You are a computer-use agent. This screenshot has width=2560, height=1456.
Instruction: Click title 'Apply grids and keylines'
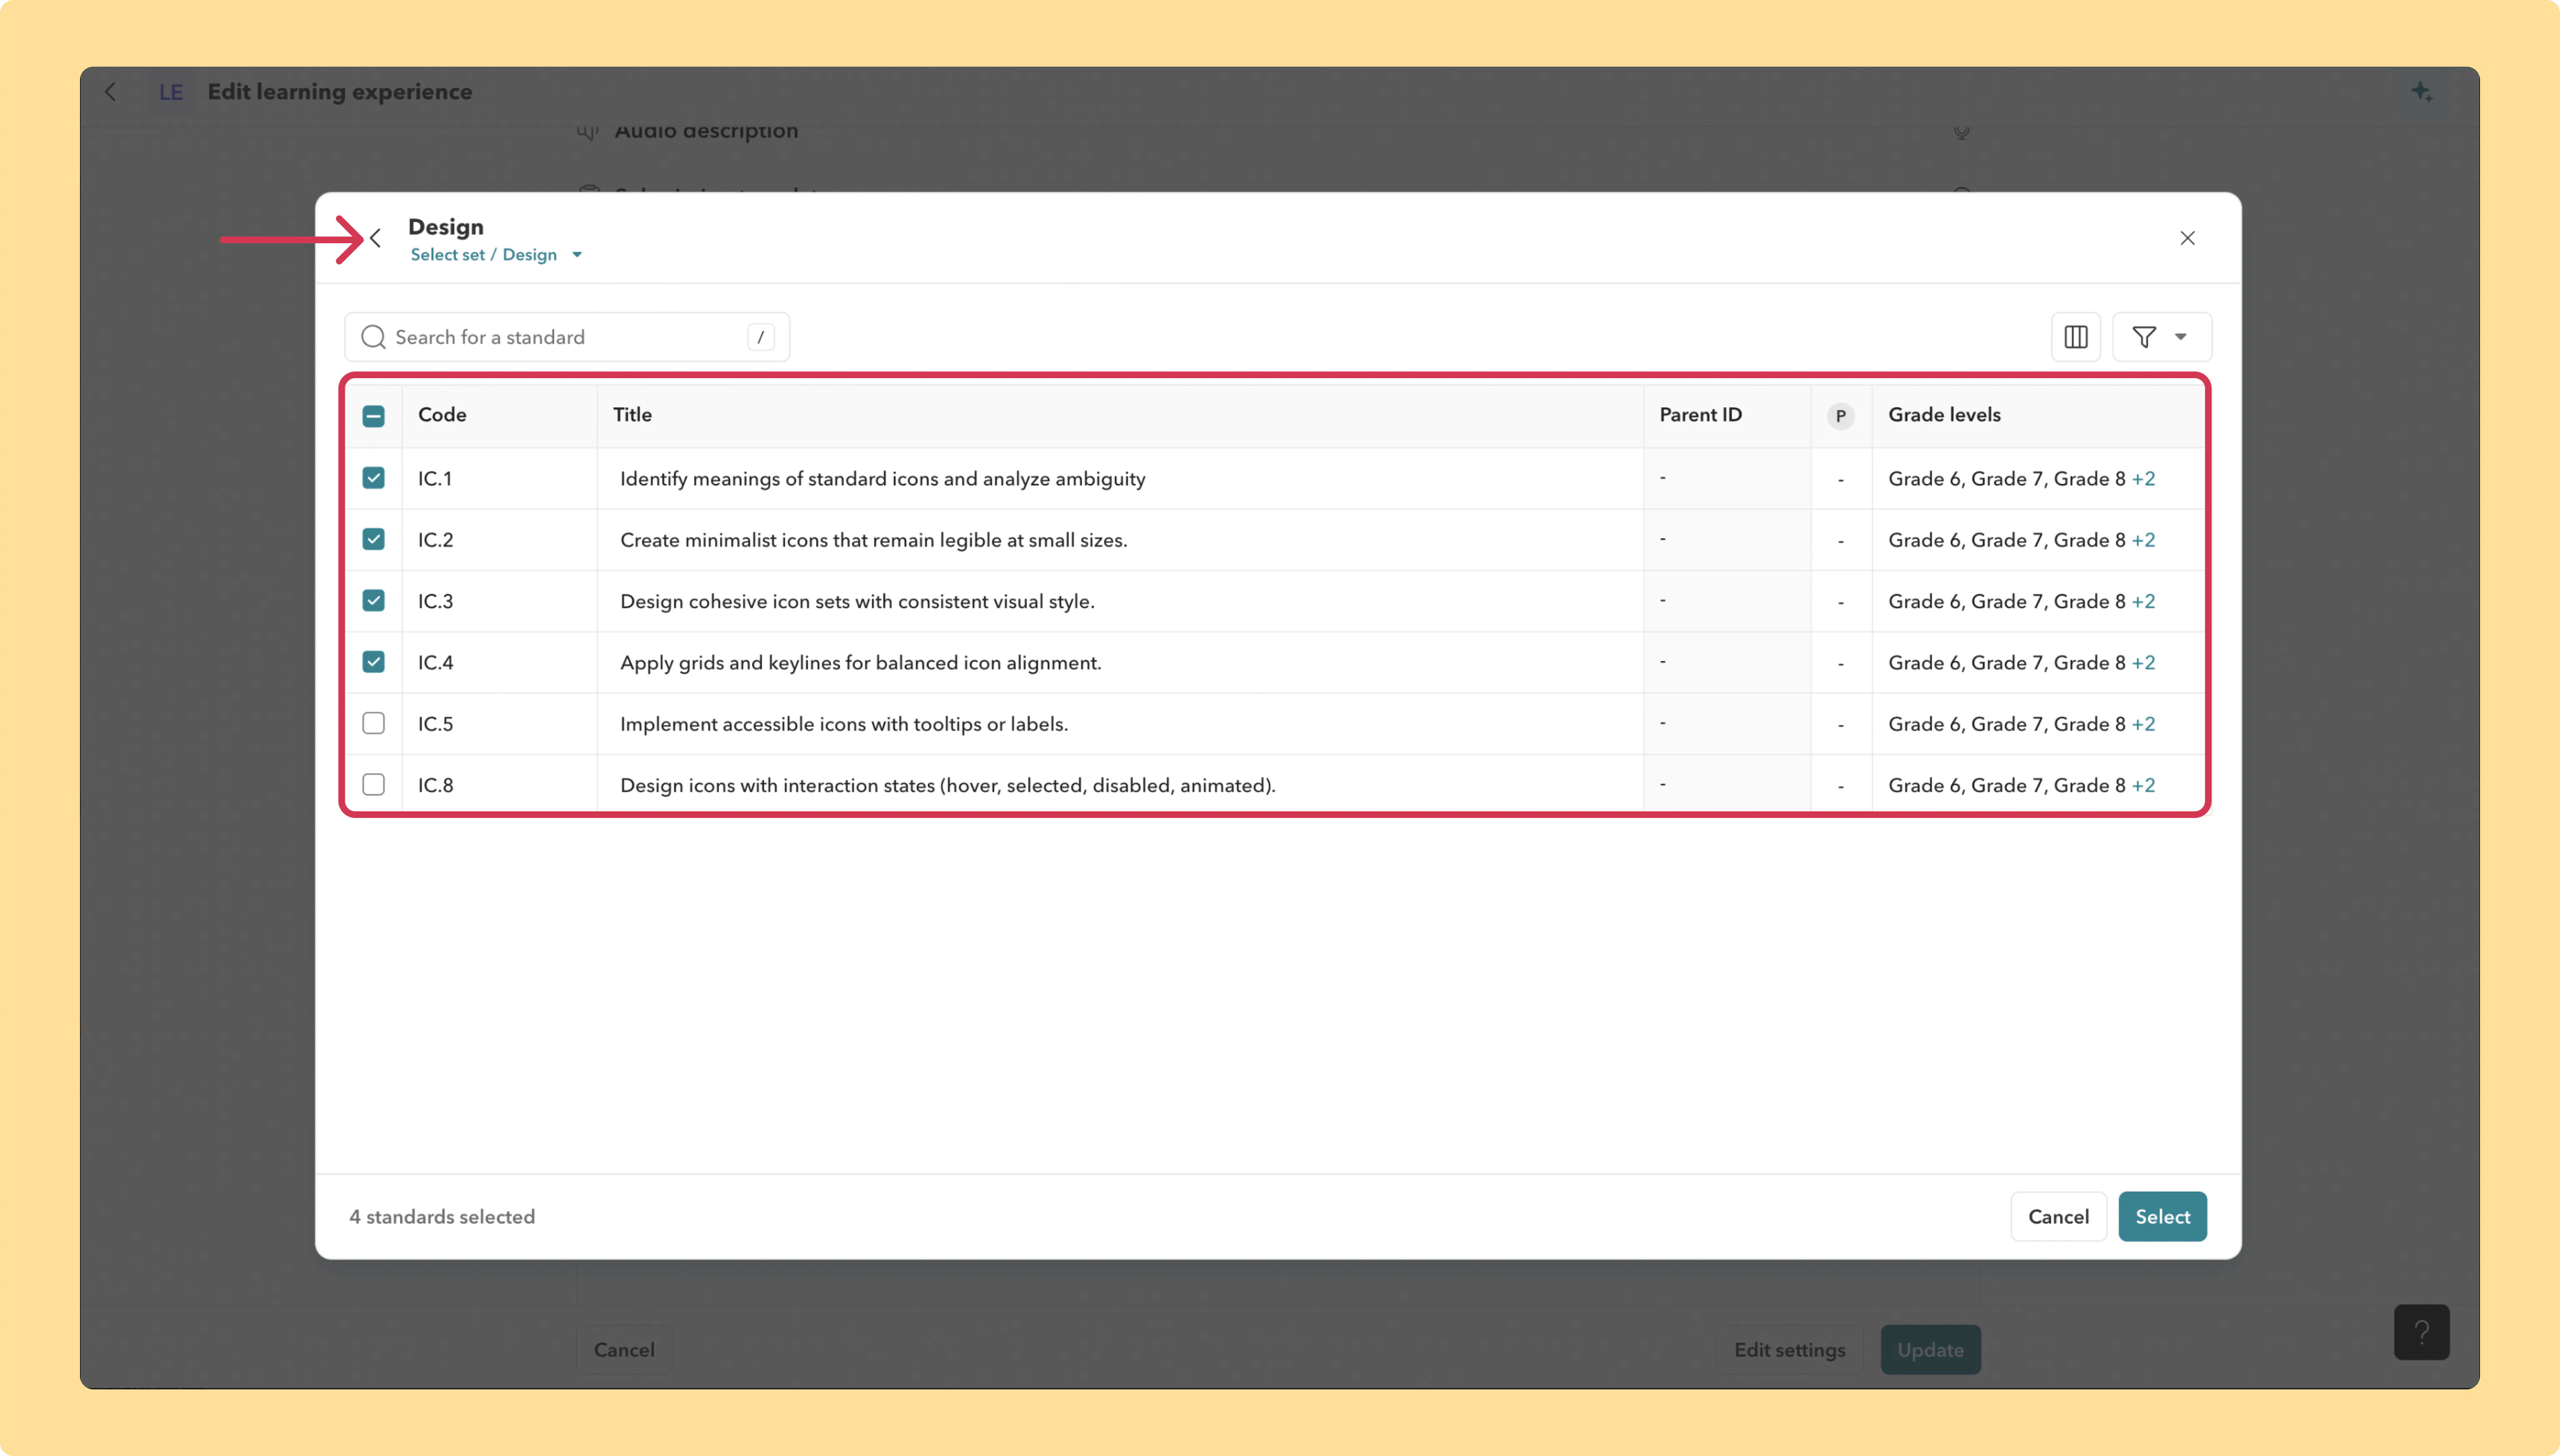point(860,663)
